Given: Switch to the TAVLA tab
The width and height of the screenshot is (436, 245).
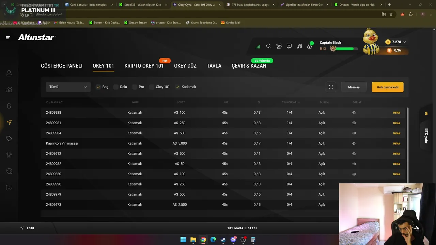Looking at the screenshot, I should [214, 66].
